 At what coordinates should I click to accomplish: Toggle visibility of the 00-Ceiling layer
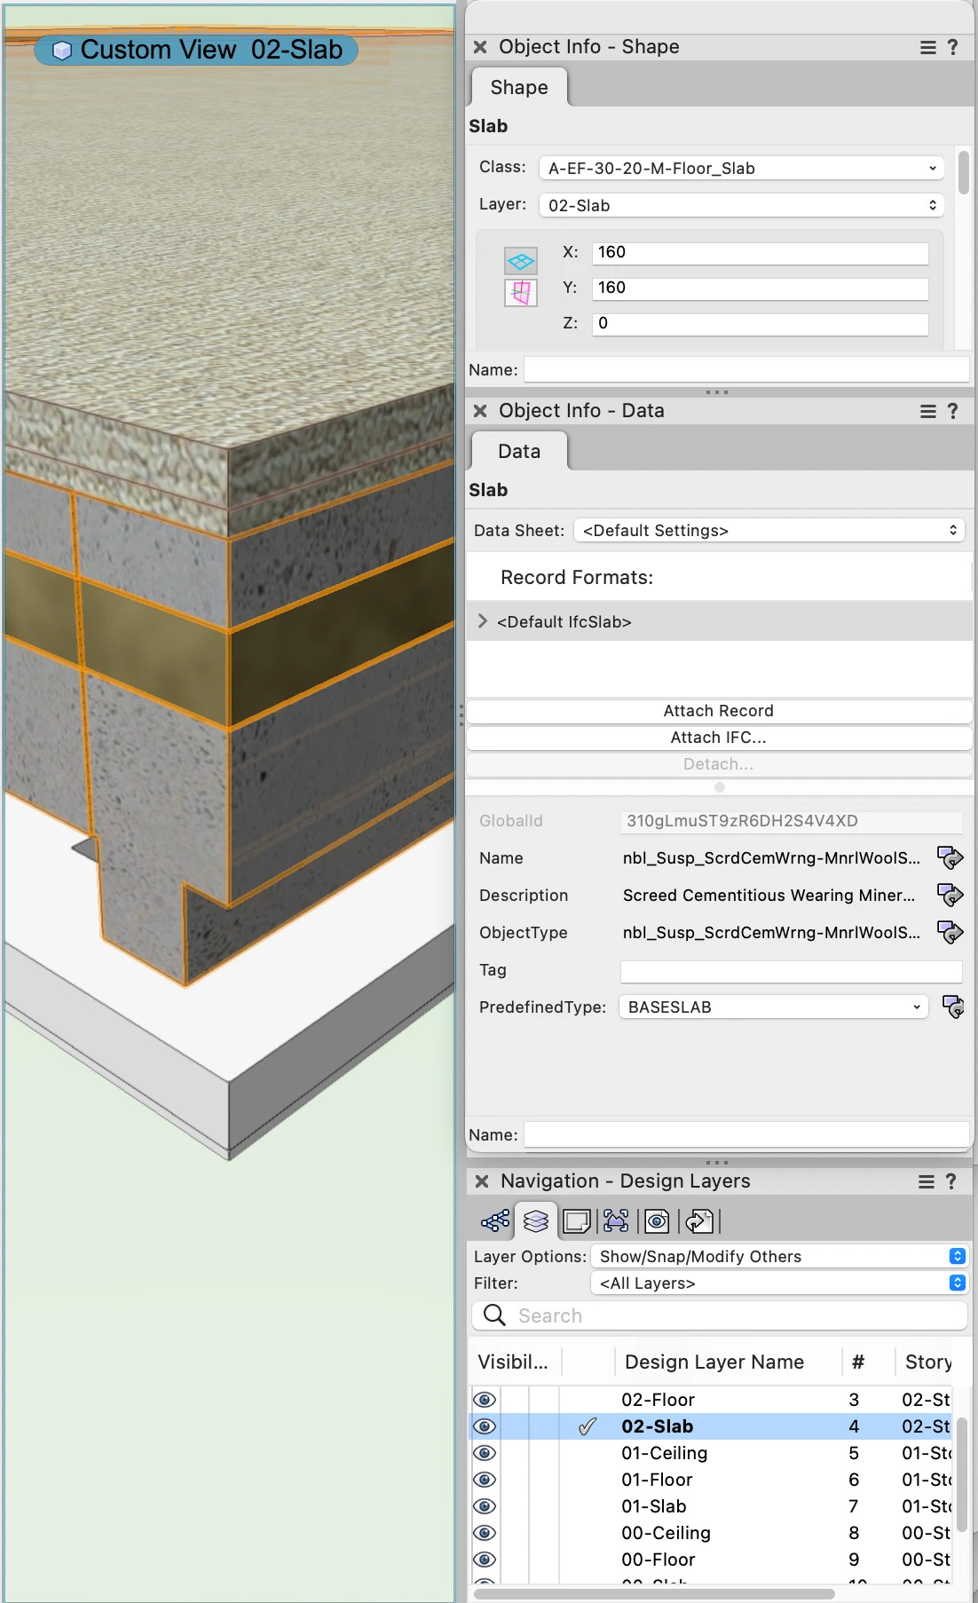[485, 1533]
